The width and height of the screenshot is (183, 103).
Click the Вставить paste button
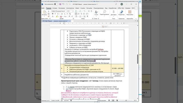(45, 13)
